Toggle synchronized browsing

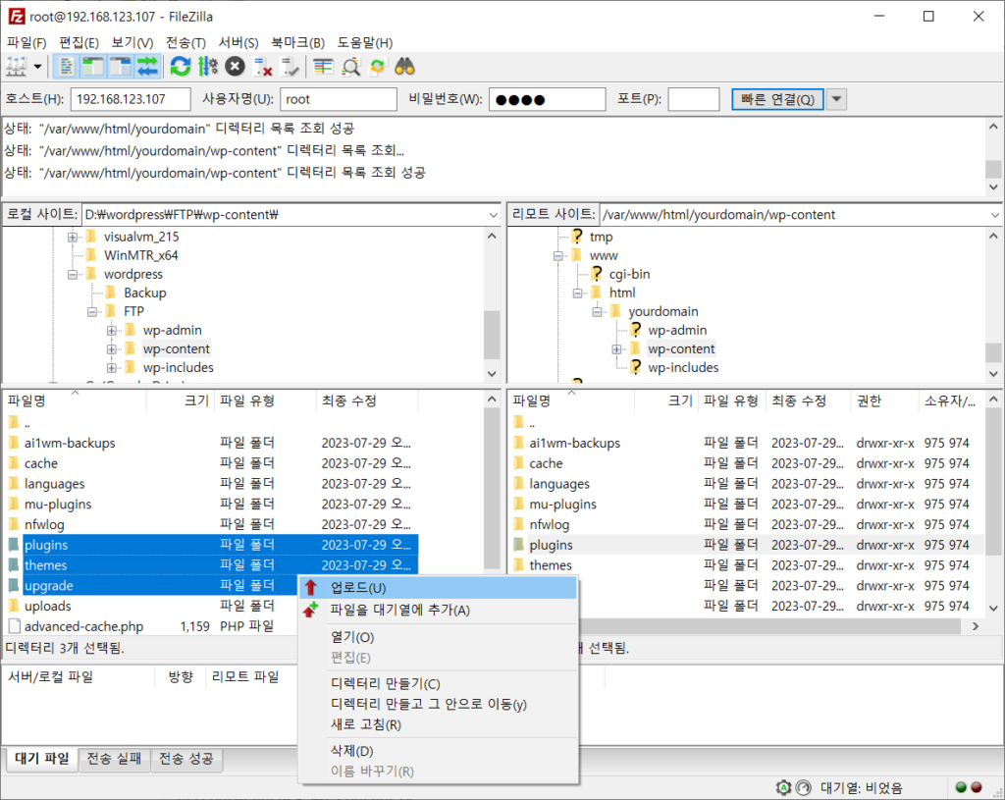point(378,67)
